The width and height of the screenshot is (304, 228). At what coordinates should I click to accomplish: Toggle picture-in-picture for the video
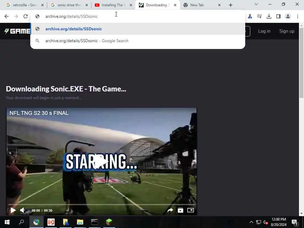pos(191,210)
